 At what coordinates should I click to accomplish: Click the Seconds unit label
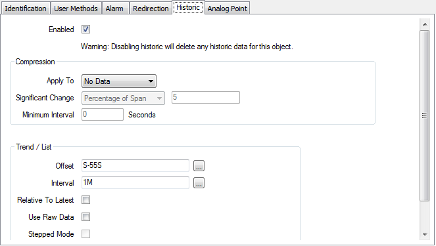click(142, 115)
